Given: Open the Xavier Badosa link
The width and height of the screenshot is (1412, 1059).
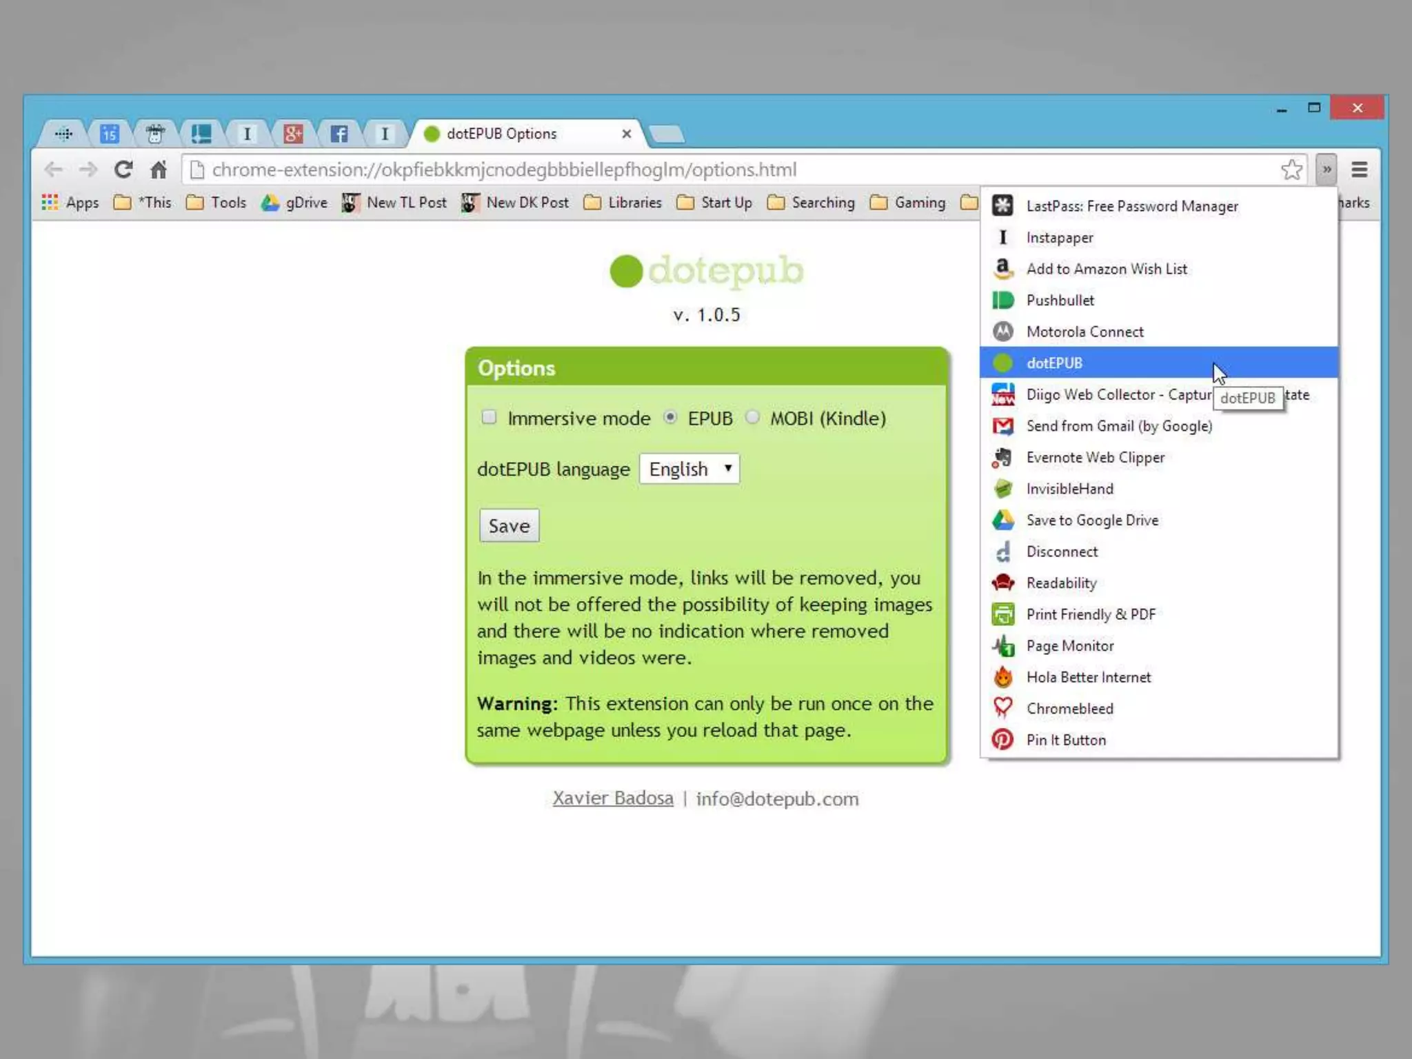Looking at the screenshot, I should coord(613,798).
